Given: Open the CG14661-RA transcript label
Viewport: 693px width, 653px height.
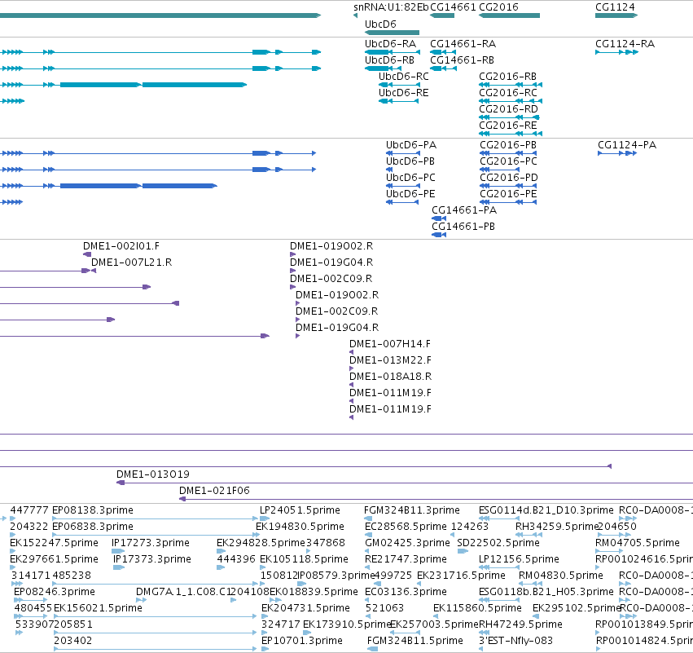Looking at the screenshot, I should 463,44.
